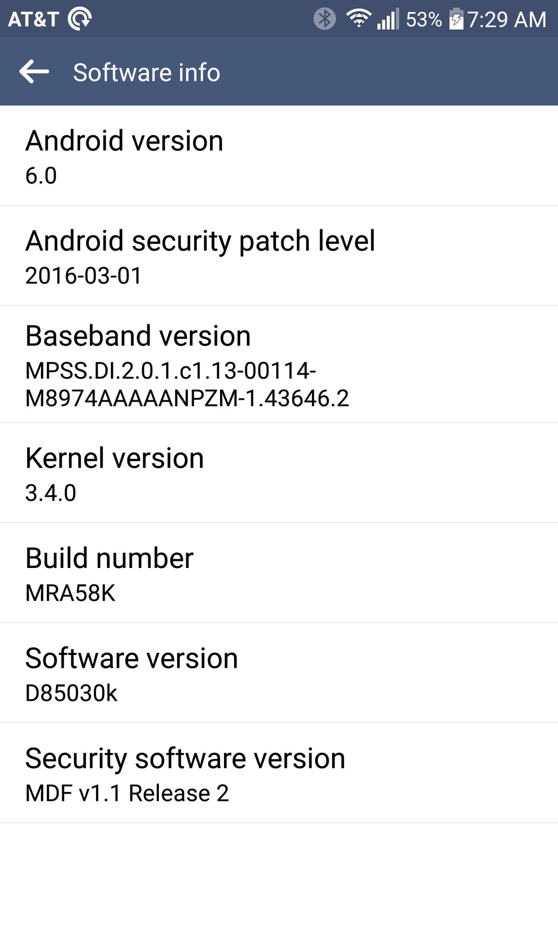Select the Software version item

coord(279,673)
